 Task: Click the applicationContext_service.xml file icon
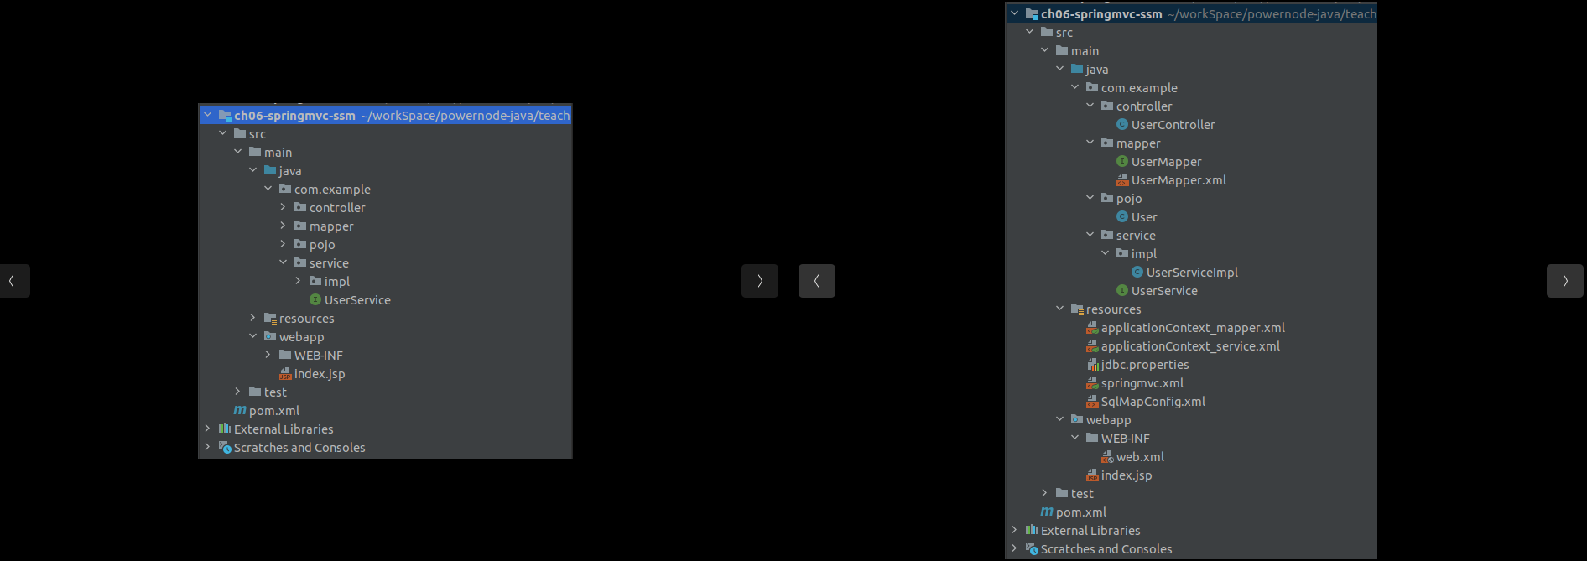[x=1092, y=345]
